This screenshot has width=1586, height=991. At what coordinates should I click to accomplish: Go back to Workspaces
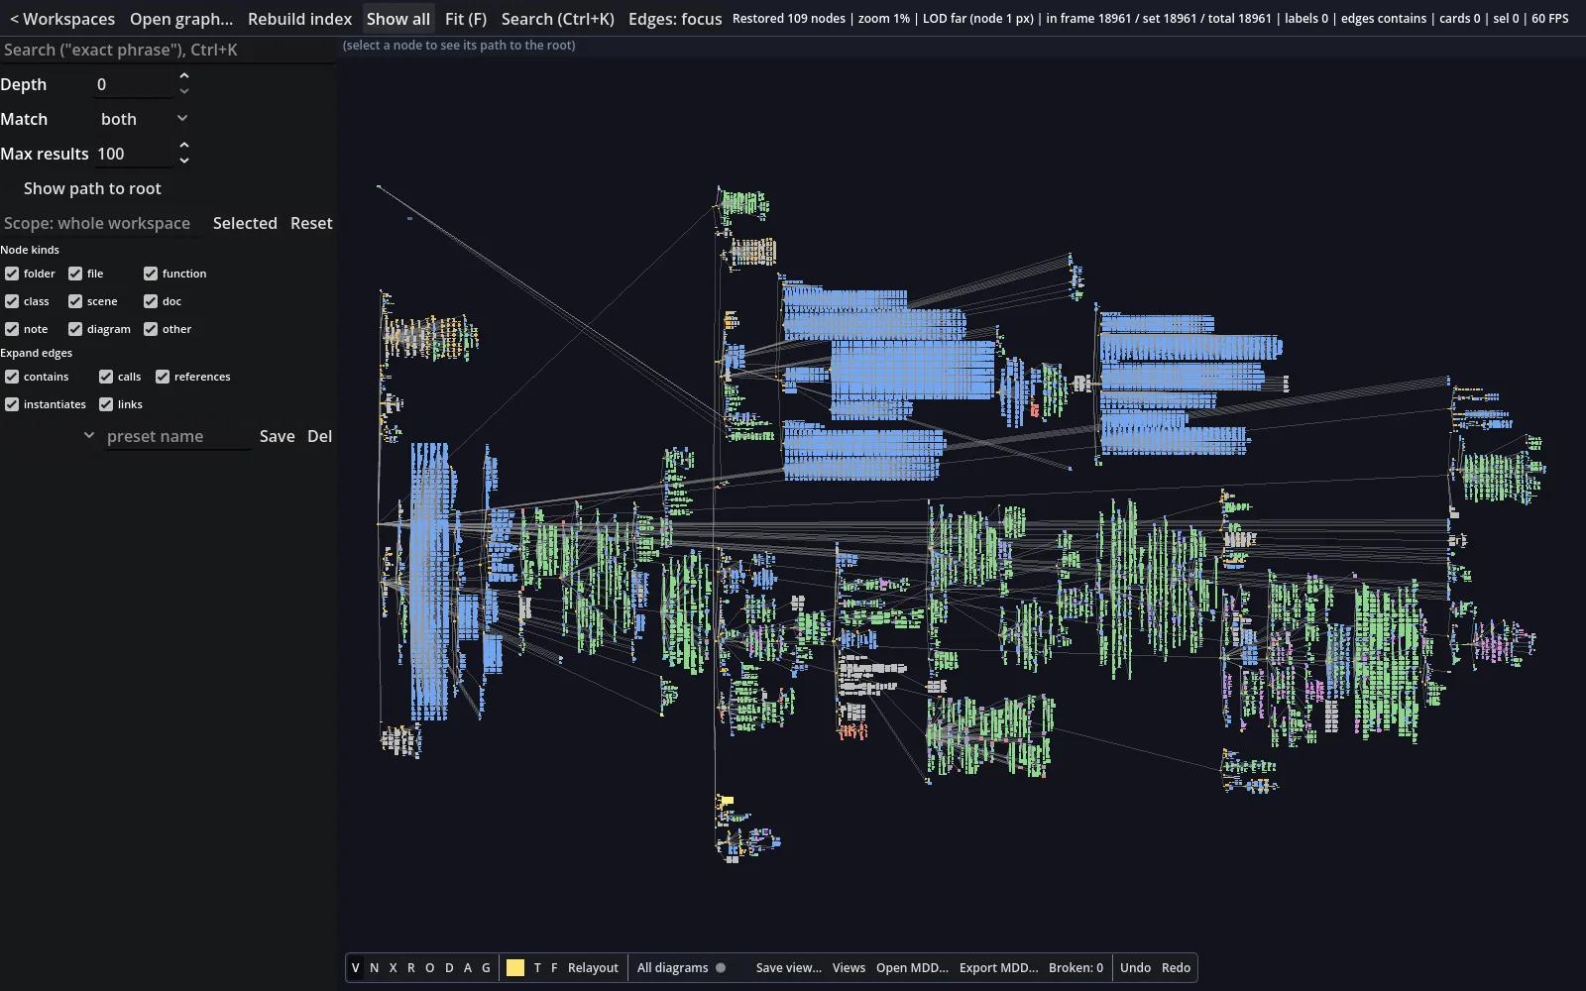point(61,19)
